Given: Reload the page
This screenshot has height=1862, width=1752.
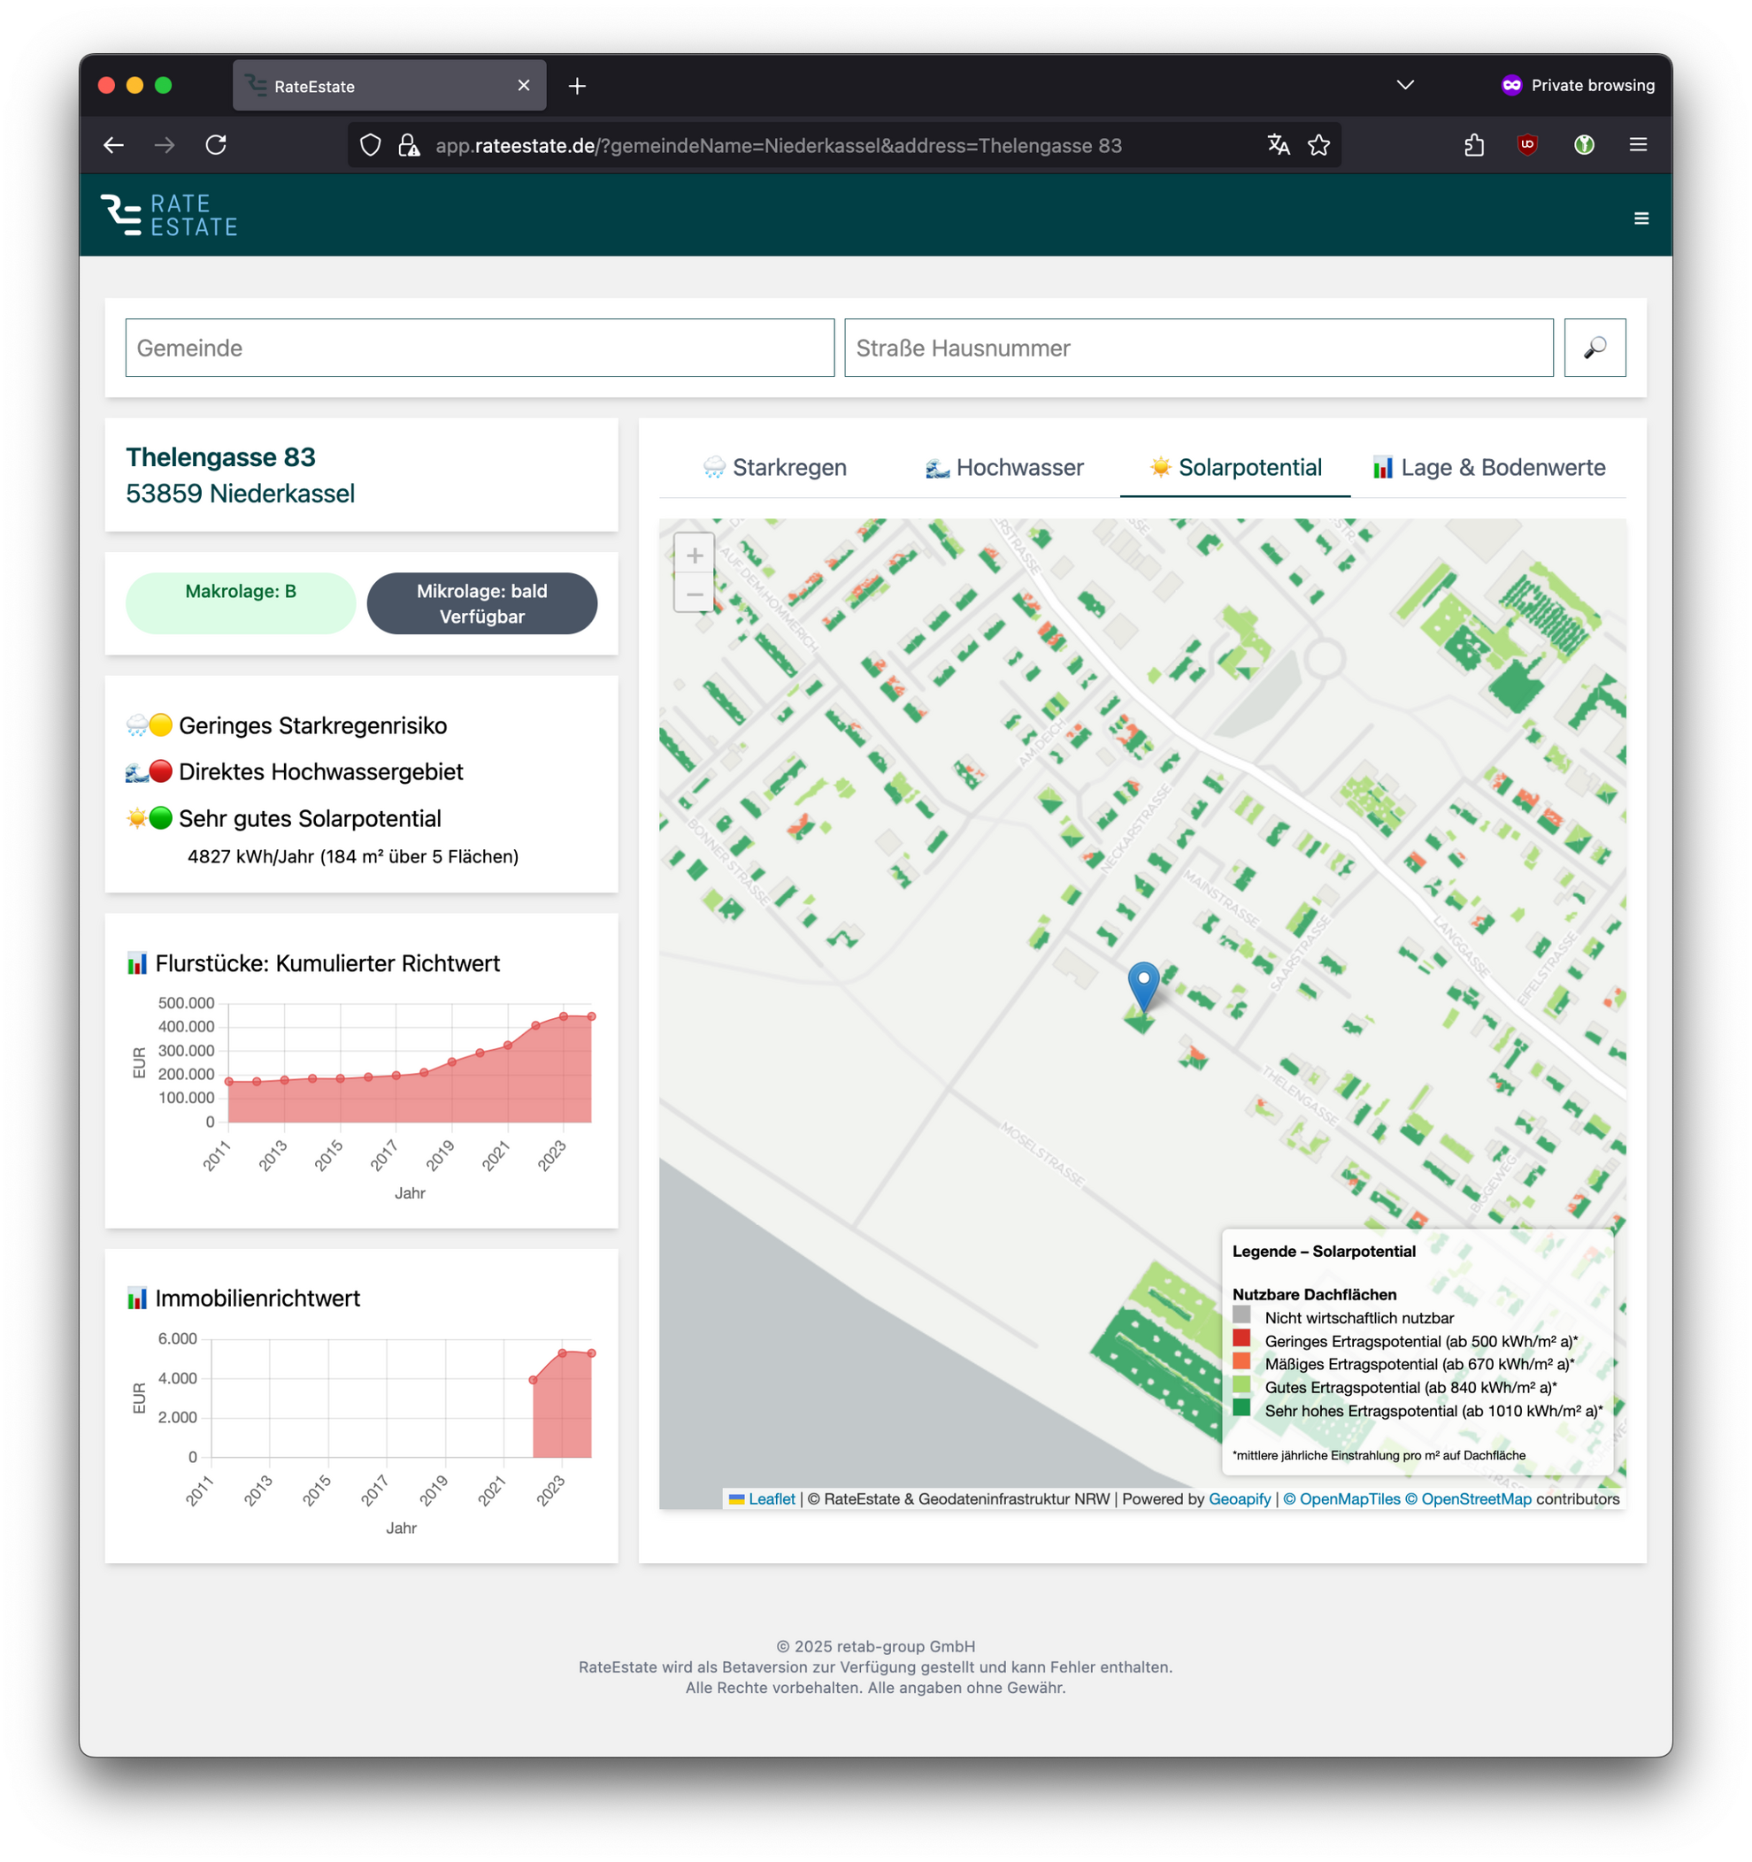Looking at the screenshot, I should click(x=217, y=145).
